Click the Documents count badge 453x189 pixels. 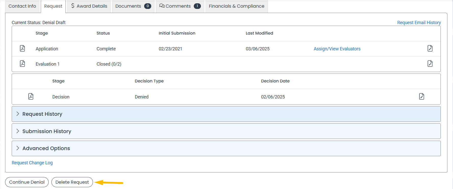point(148,6)
